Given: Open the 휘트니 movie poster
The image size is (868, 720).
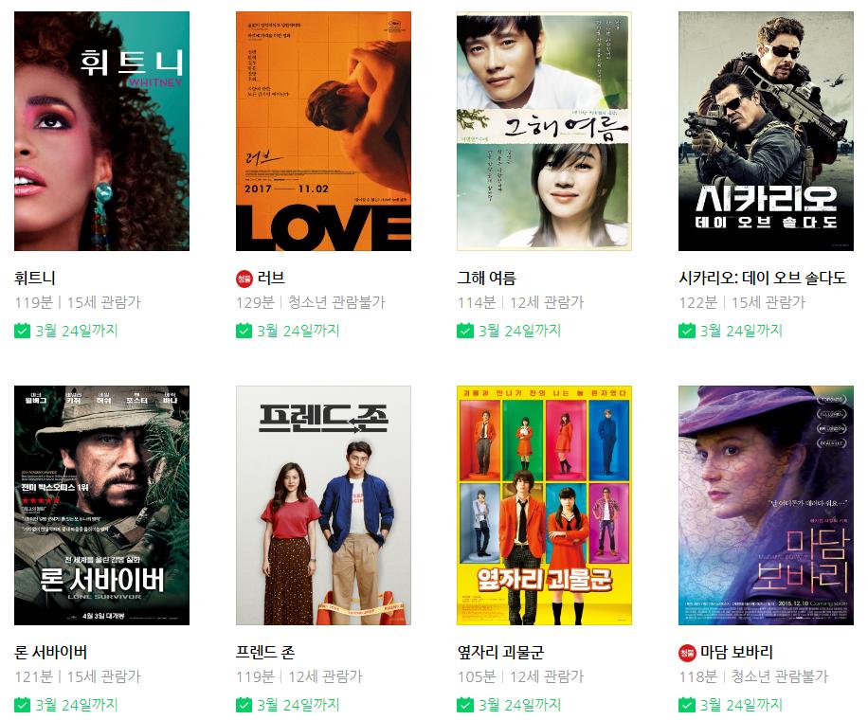Looking at the screenshot, I should 101,131.
